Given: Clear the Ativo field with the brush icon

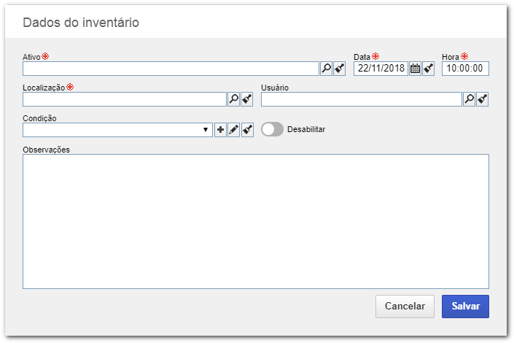Looking at the screenshot, I should click(x=340, y=69).
